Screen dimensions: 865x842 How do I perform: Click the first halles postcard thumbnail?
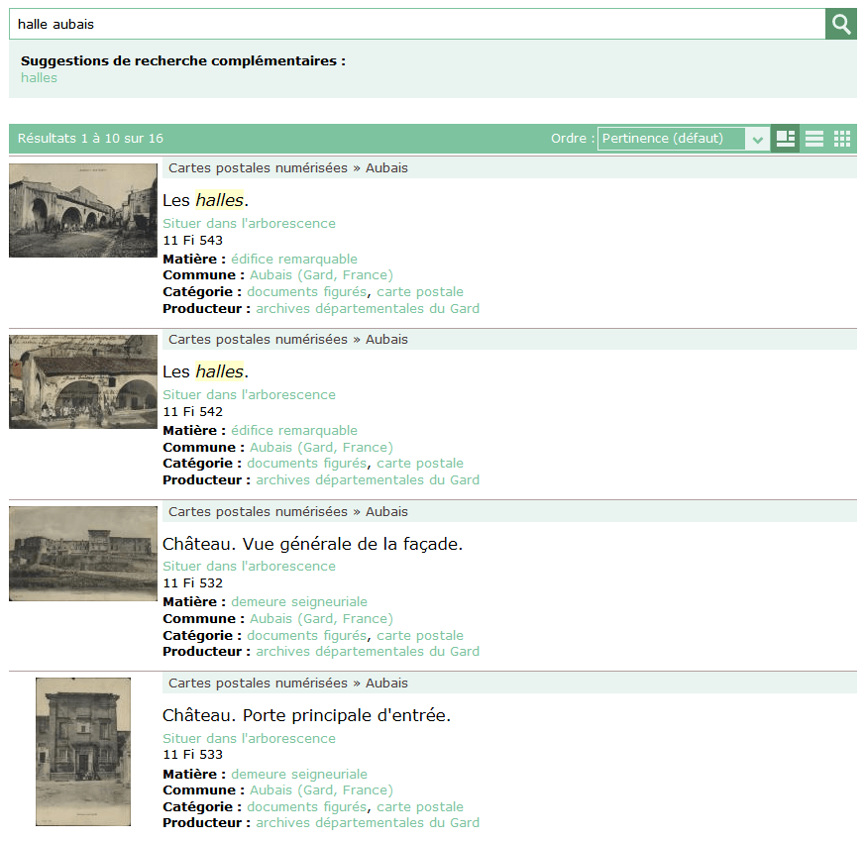[82, 210]
